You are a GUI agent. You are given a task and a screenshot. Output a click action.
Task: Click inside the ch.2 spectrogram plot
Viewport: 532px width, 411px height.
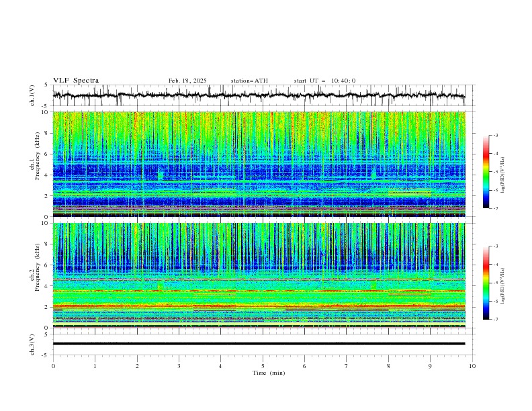259,275
